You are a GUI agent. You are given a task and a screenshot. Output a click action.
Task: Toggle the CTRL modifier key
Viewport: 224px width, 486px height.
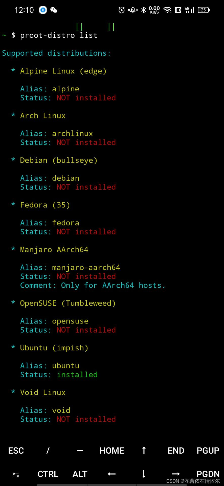(x=48, y=474)
